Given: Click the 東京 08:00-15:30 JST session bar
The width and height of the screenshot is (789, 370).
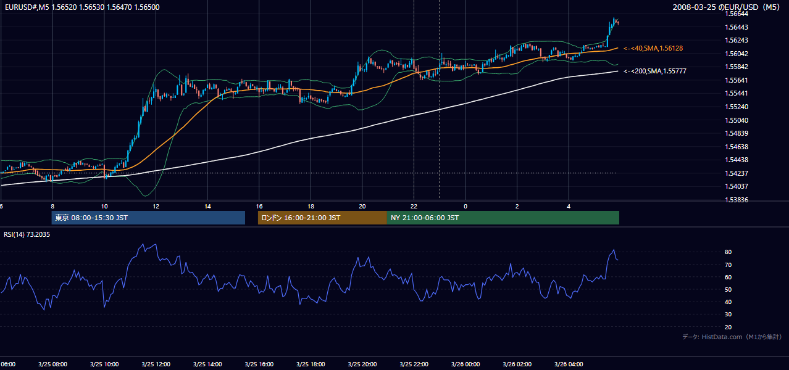Looking at the screenshot, I should pos(148,218).
